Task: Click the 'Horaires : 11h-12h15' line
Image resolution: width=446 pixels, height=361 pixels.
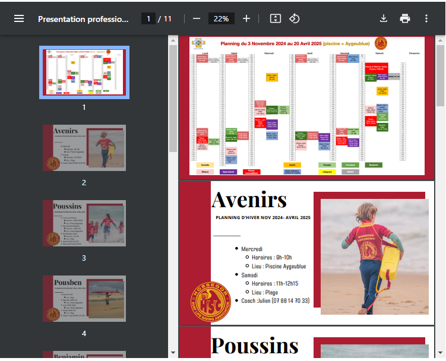Action: pyautogui.click(x=275, y=284)
